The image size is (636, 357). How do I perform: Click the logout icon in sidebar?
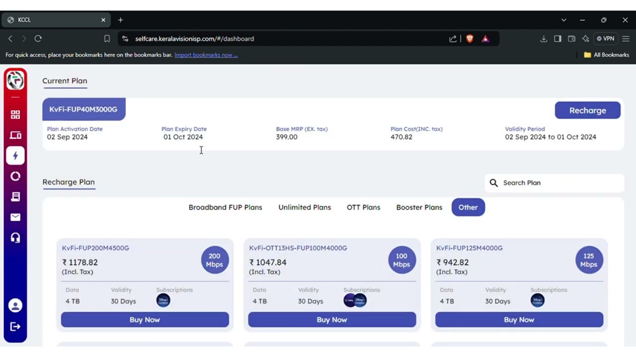click(x=15, y=326)
